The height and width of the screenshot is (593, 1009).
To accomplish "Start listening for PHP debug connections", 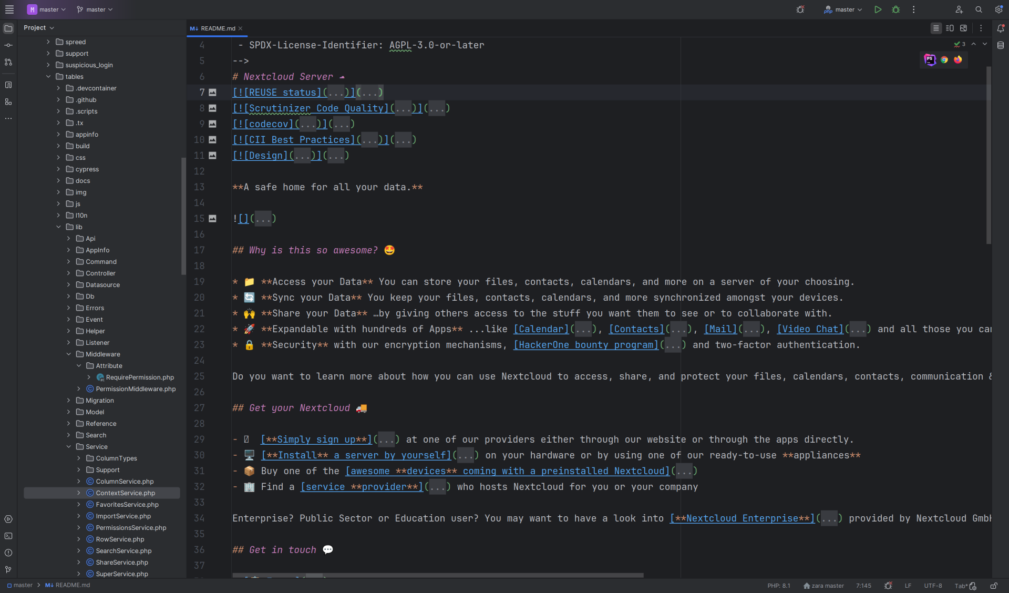I will pos(800,9).
